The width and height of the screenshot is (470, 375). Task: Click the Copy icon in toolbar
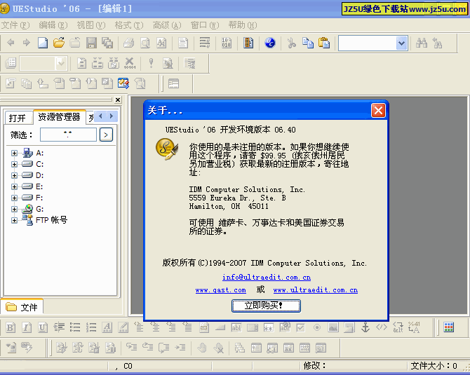point(308,43)
